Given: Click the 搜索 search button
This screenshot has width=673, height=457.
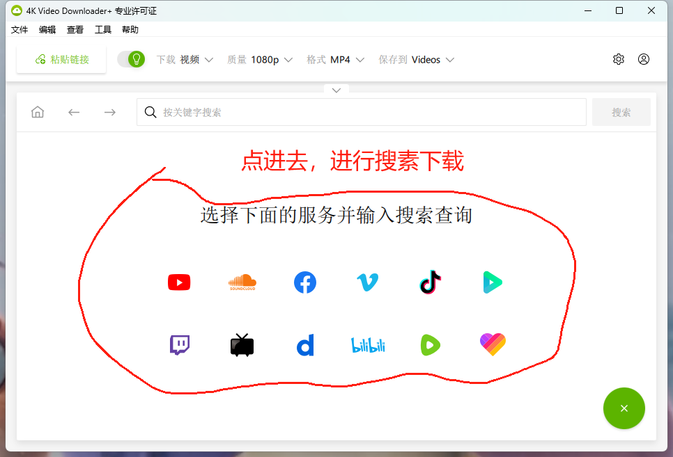Looking at the screenshot, I should (x=621, y=112).
